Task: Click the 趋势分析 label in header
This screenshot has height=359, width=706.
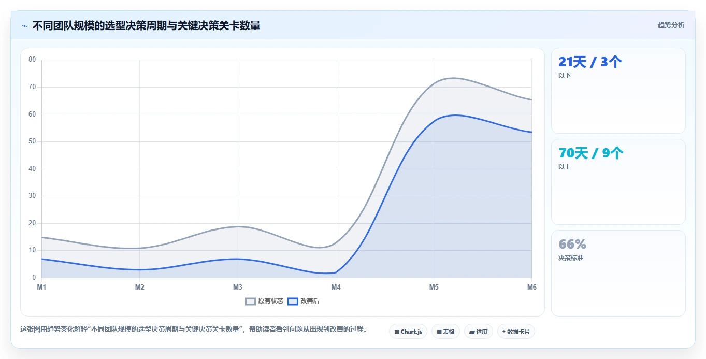Action: pos(671,25)
